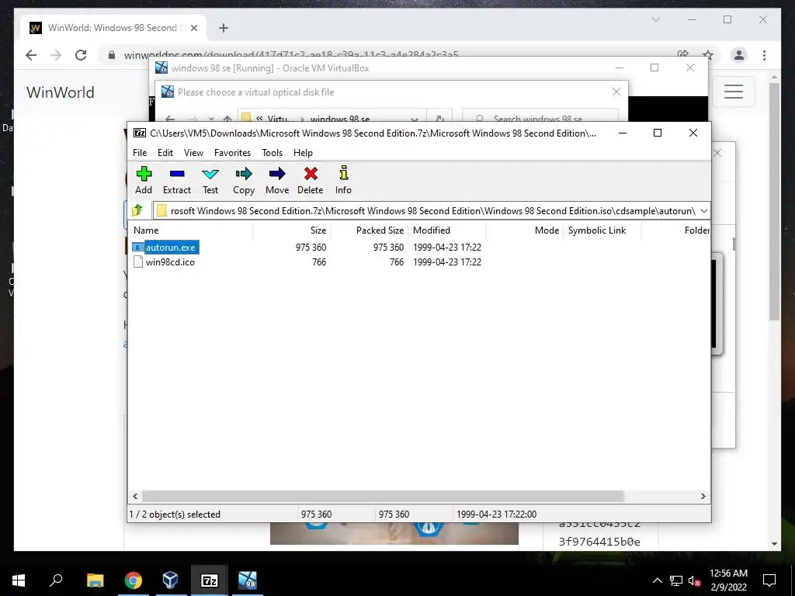The image size is (795, 596).
Task: Sort by the Mode column header
Action: click(x=524, y=230)
